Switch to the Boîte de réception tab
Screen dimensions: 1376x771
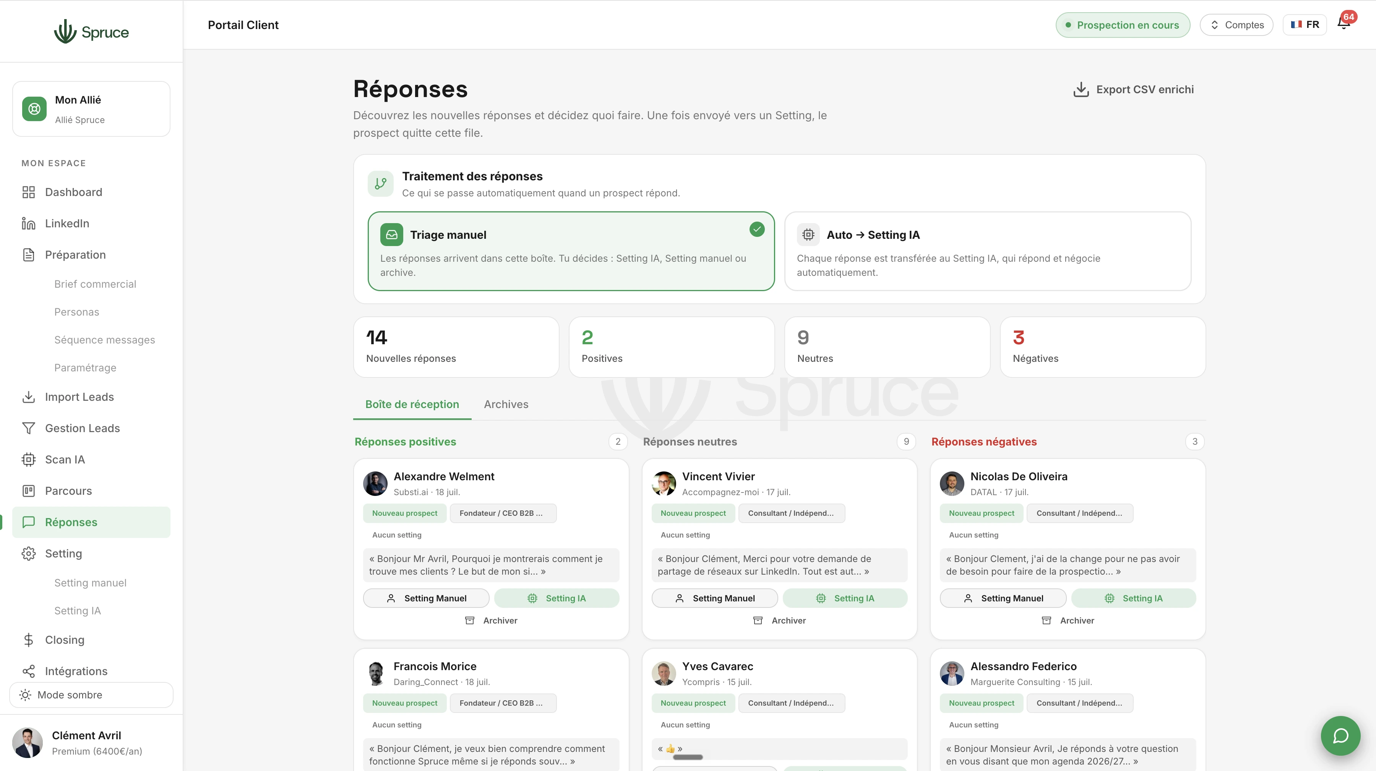pos(412,404)
